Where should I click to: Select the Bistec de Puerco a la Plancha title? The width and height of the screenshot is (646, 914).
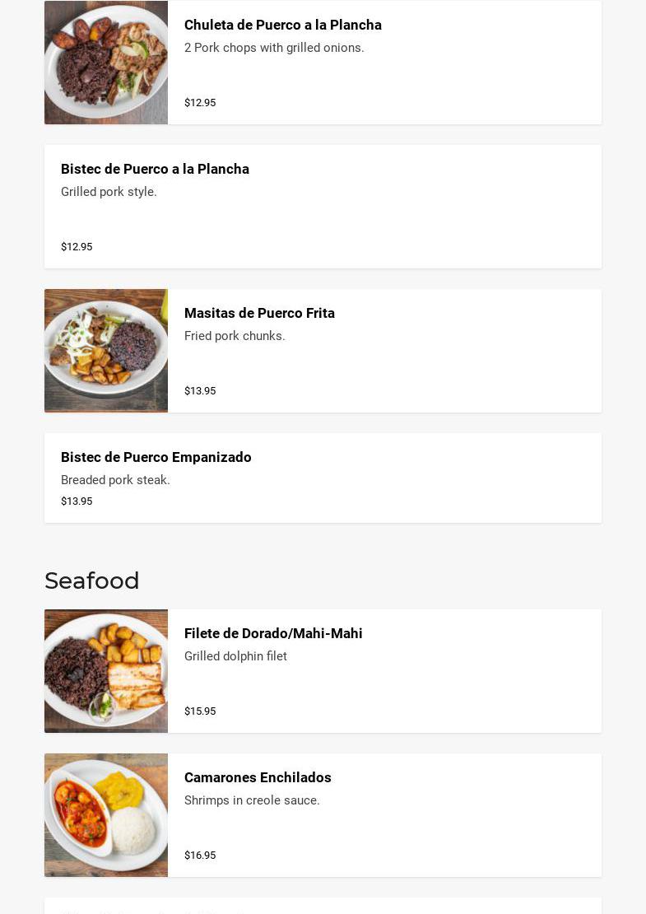pos(155,170)
